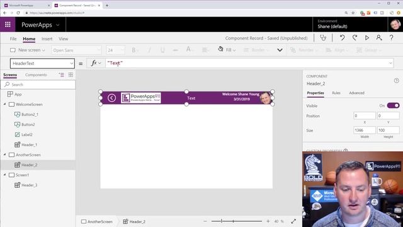Fit the canvas to window
Viewport: 403px width, 227px height.
(x=293, y=221)
